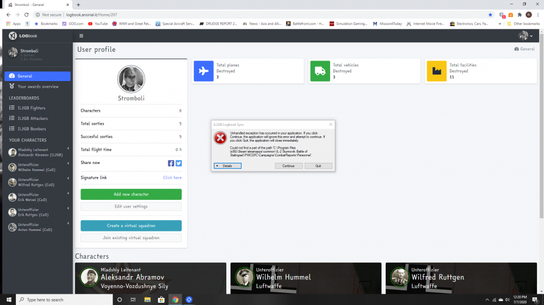544x305 pixels.
Task: Click the bookmark star in address bar
Action: 490,15
